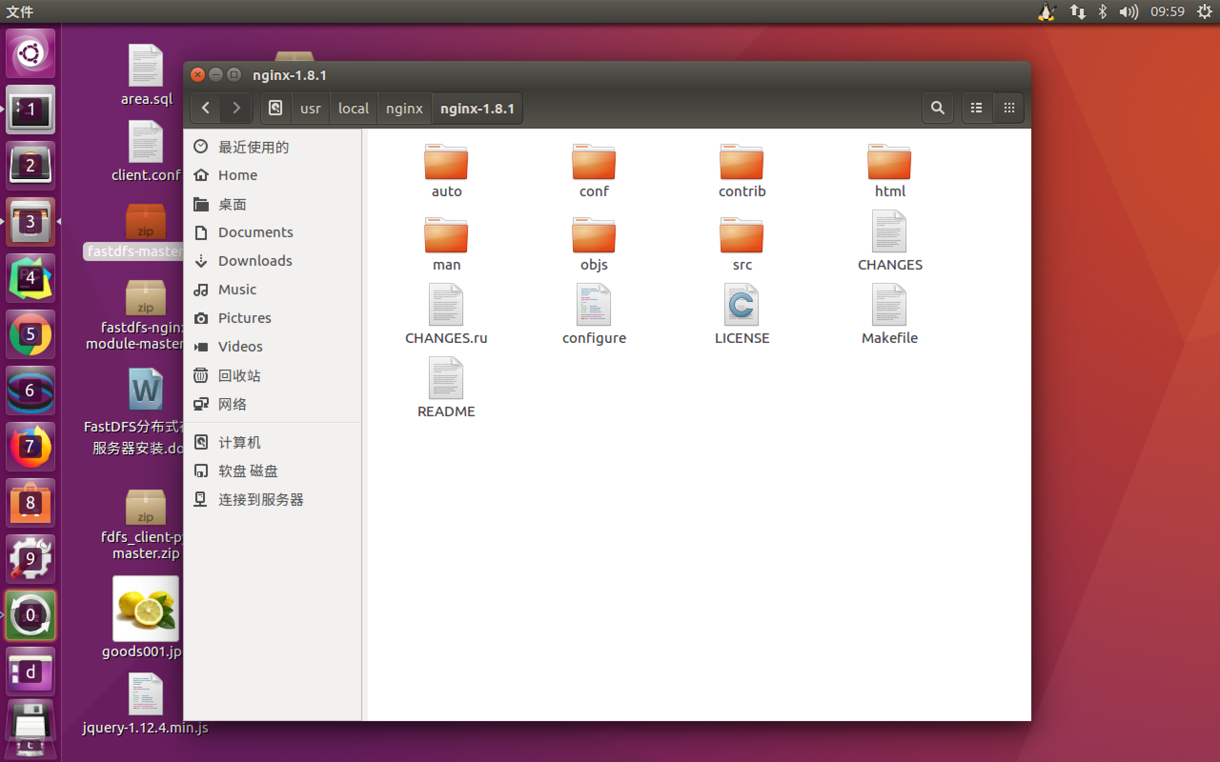1220x762 pixels.
Task: Open the network indicator
Action: (x=1078, y=11)
